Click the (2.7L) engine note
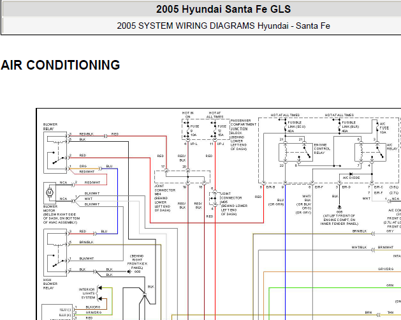 tap(394, 193)
